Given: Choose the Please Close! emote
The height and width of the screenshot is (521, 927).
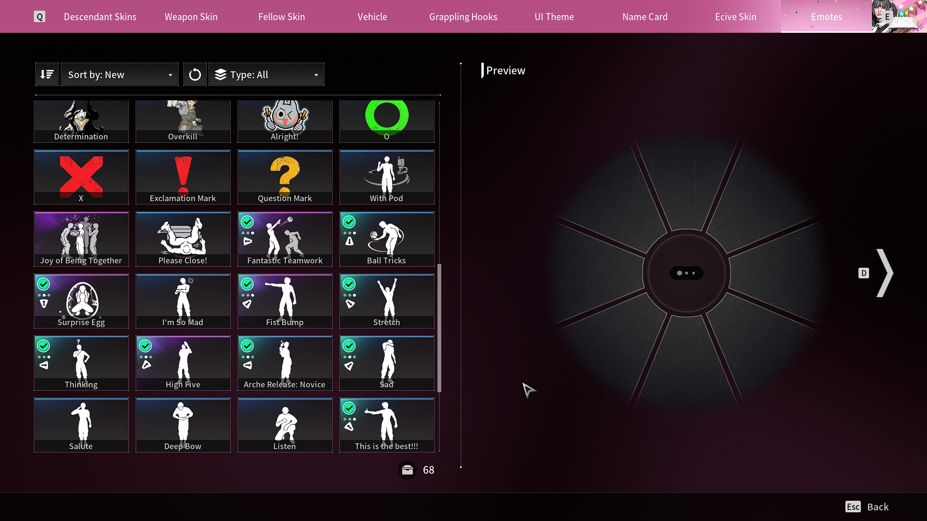Looking at the screenshot, I should [183, 239].
